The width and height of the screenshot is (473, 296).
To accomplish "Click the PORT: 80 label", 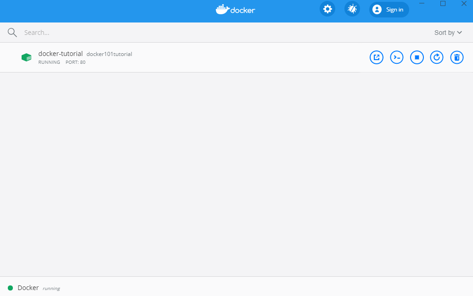I will click(75, 62).
